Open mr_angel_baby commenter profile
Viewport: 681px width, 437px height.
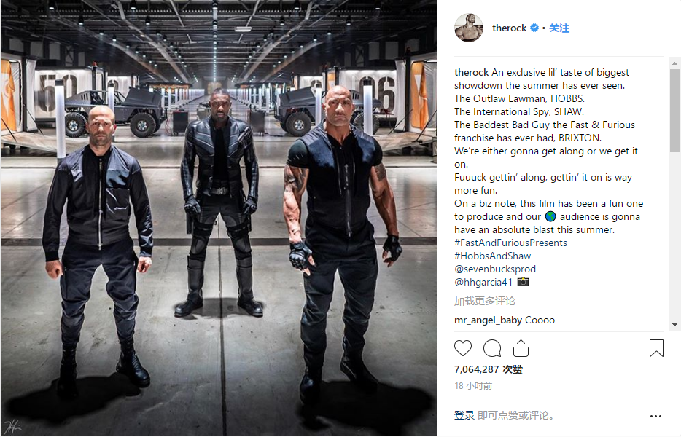(x=489, y=320)
